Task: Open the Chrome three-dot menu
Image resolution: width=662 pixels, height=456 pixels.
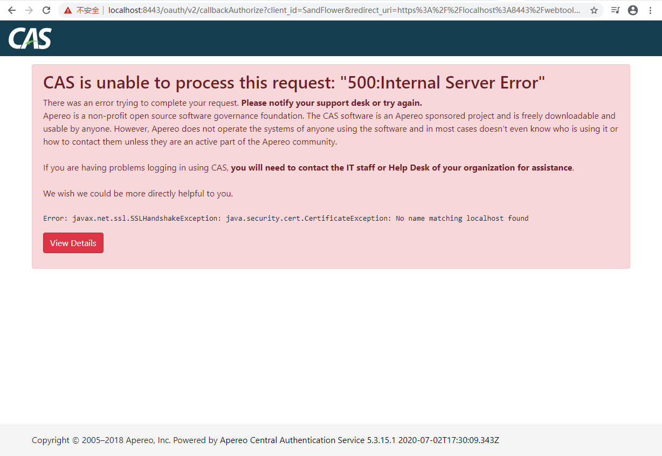Action: [x=650, y=10]
